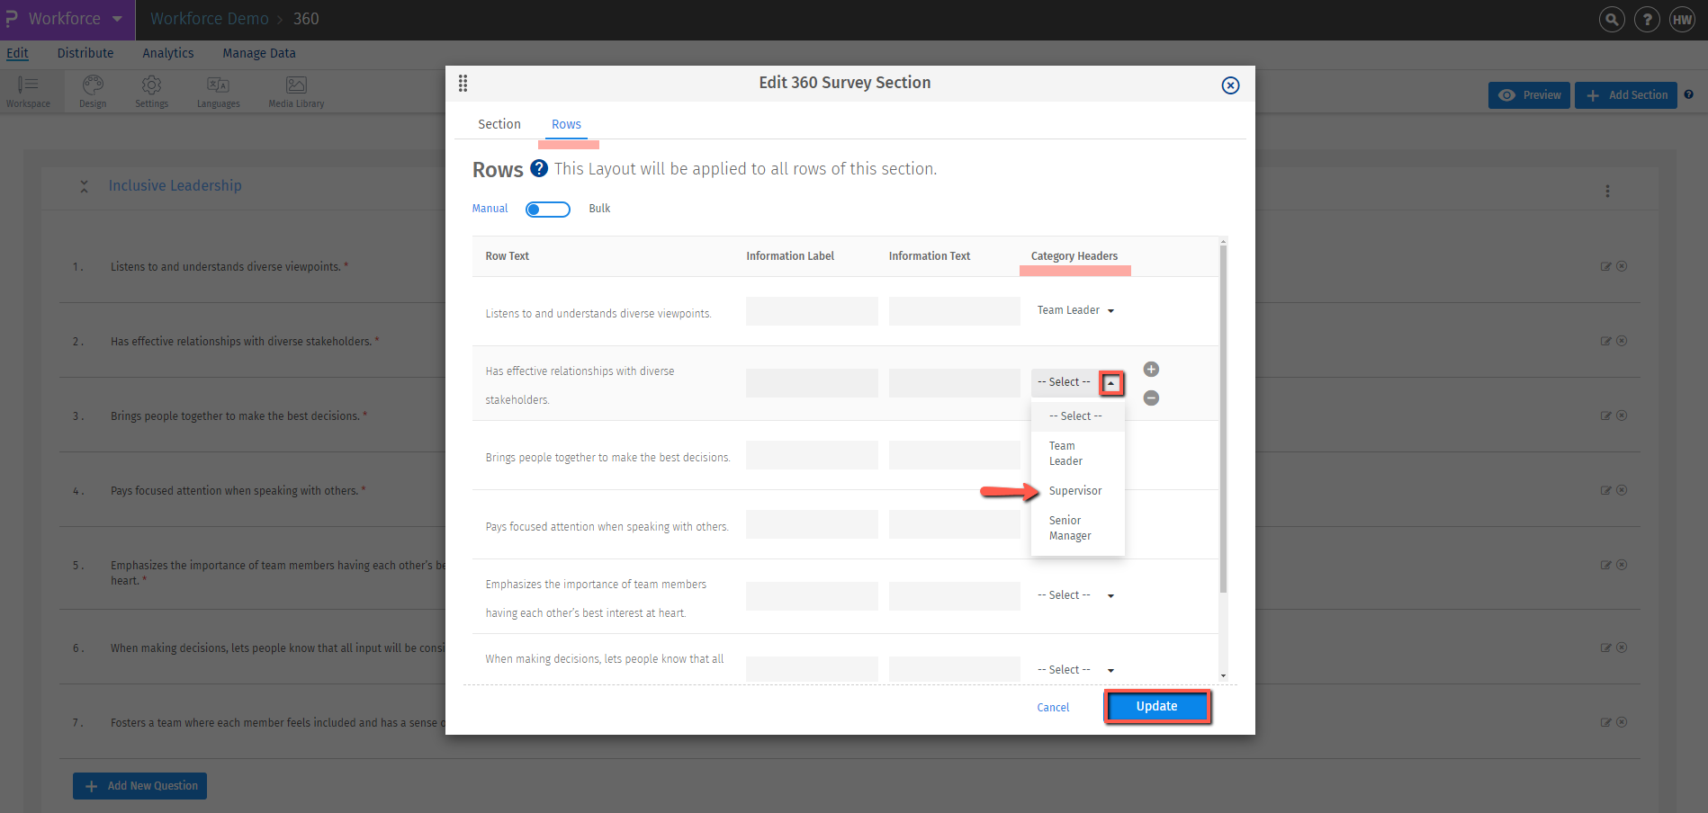
Task: Go to the Distribute tab
Action: 85,53
